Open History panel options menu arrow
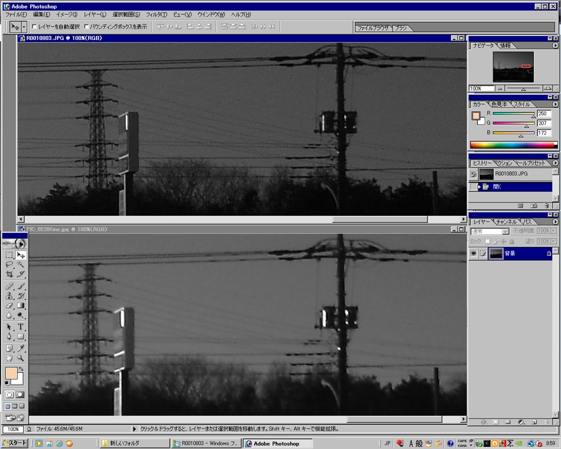This screenshot has height=449, width=561. point(555,163)
